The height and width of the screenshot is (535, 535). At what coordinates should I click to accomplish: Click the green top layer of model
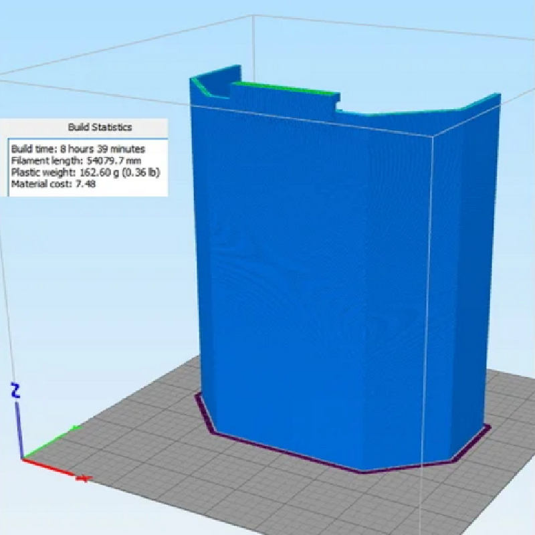(287, 88)
